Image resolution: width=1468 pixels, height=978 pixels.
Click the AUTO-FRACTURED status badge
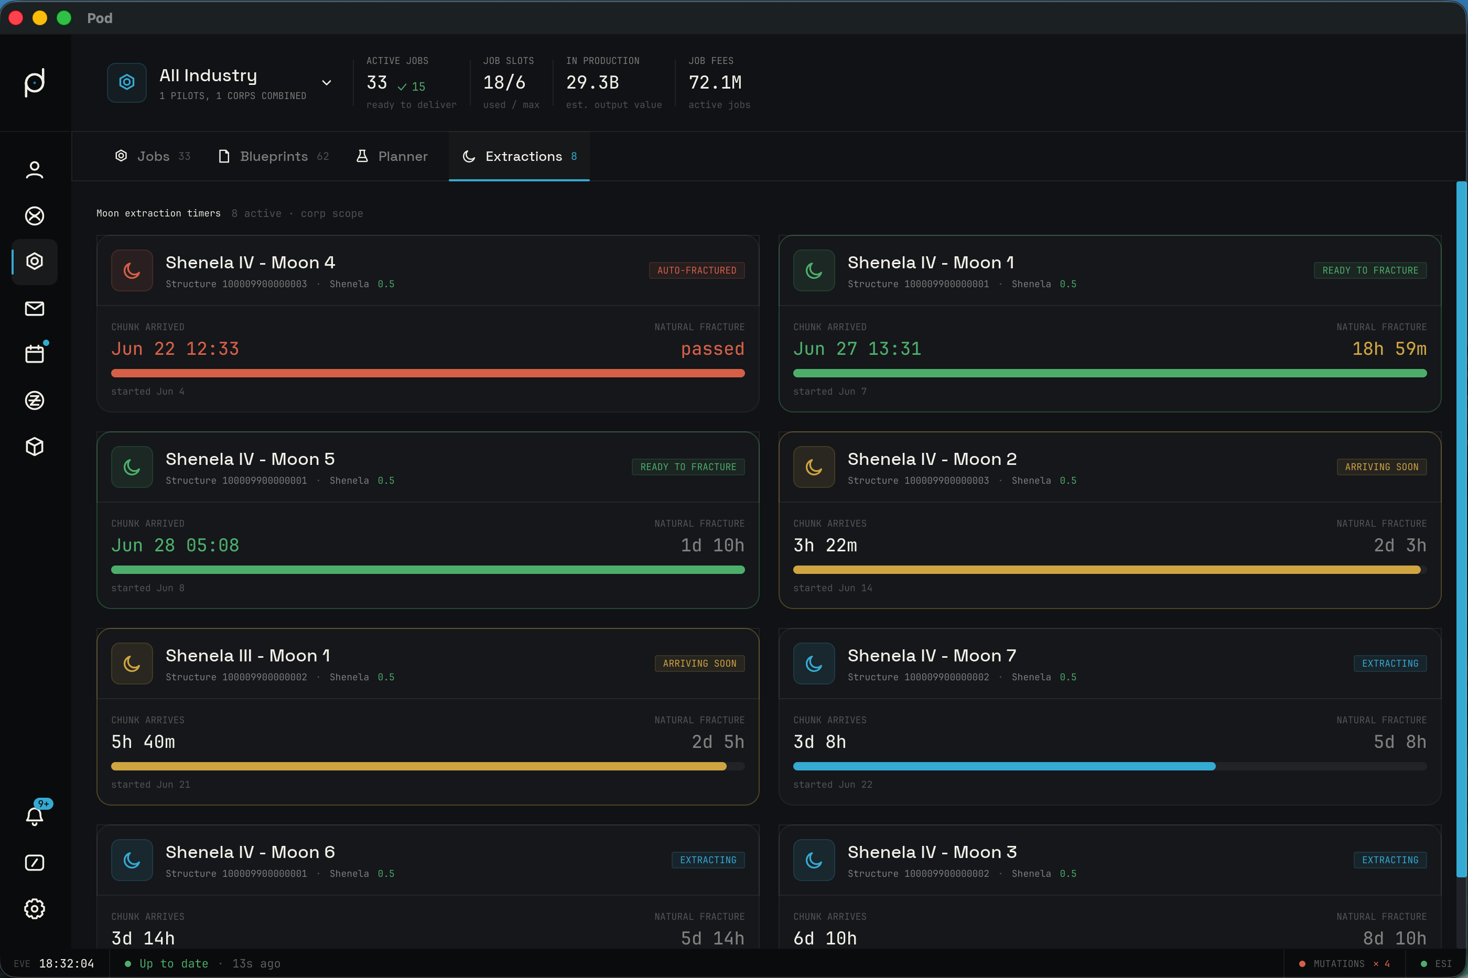point(697,270)
